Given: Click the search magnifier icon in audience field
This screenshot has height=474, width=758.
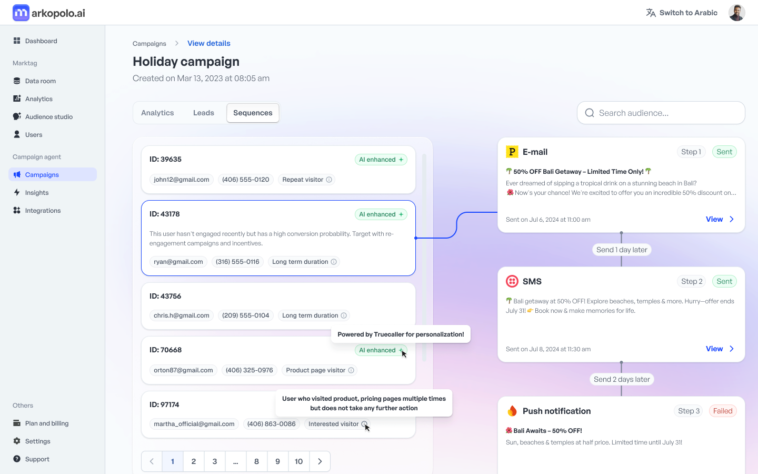Looking at the screenshot, I should pyautogui.click(x=590, y=113).
